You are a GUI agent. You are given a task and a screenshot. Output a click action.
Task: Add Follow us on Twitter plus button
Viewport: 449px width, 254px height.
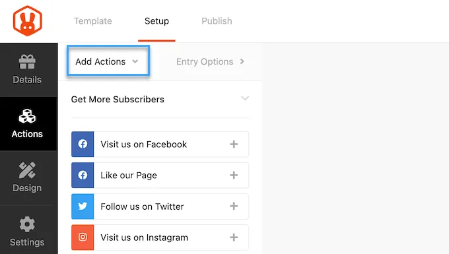point(234,206)
